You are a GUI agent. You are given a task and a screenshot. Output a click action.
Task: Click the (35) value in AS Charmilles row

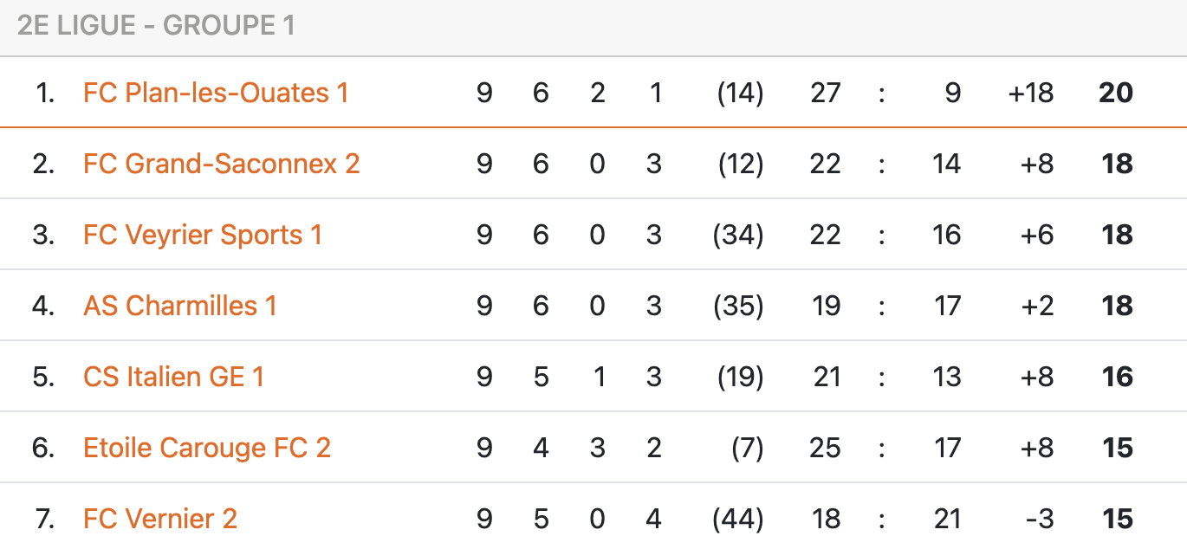pyautogui.click(x=738, y=306)
